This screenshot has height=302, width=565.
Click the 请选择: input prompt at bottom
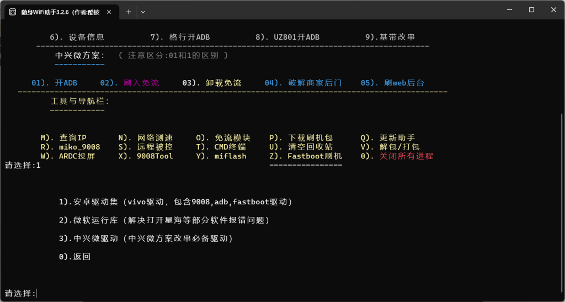coord(21,293)
